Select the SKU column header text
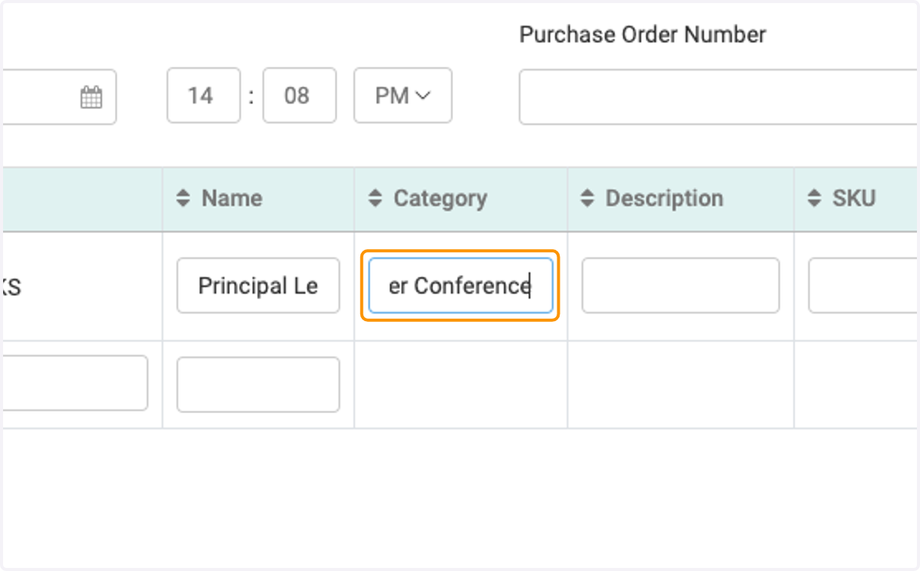Screen dimensions: 920x571 (854, 199)
